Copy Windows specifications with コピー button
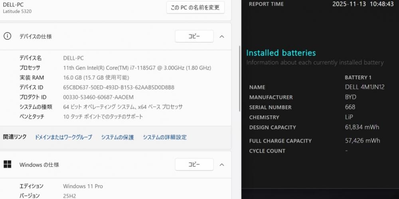The width and height of the screenshot is (399, 199). pyautogui.click(x=194, y=164)
